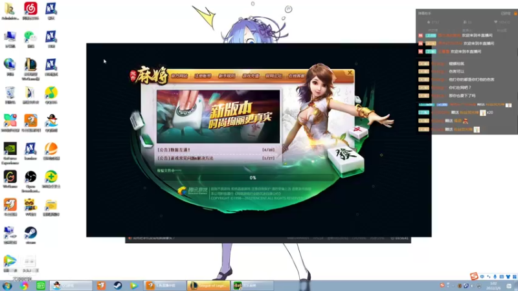This screenshot has width=518, height=291.
Task: Close the Mahjong launcher window
Action: tap(350, 72)
